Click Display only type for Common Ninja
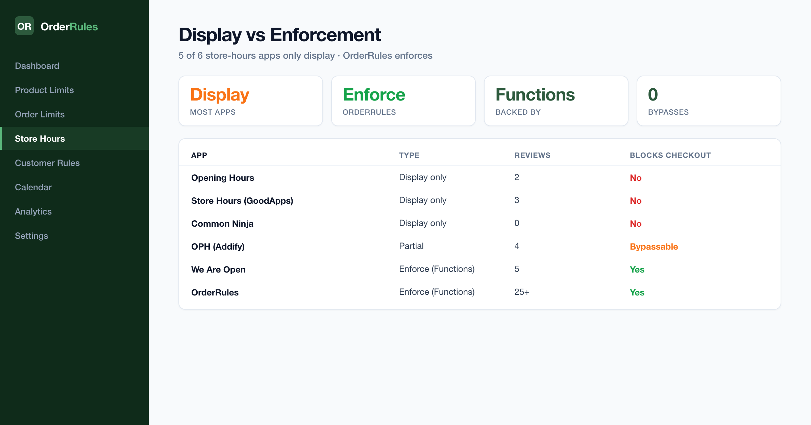This screenshot has height=425, width=811. (x=423, y=223)
